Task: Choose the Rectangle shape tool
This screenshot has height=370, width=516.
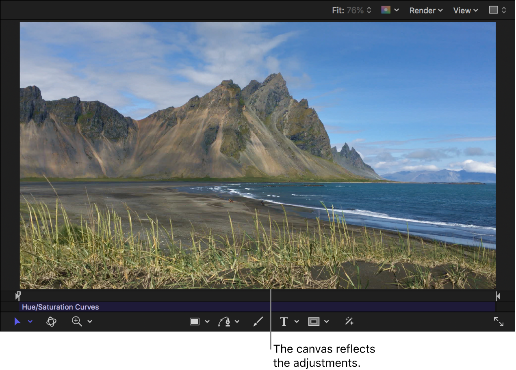Action: coord(195,321)
